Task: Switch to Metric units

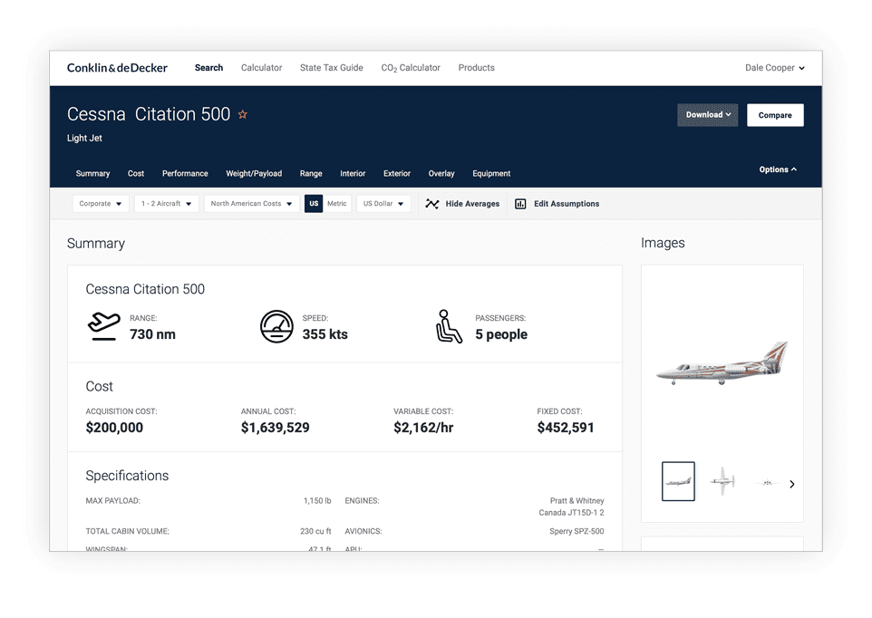Action: tap(337, 204)
